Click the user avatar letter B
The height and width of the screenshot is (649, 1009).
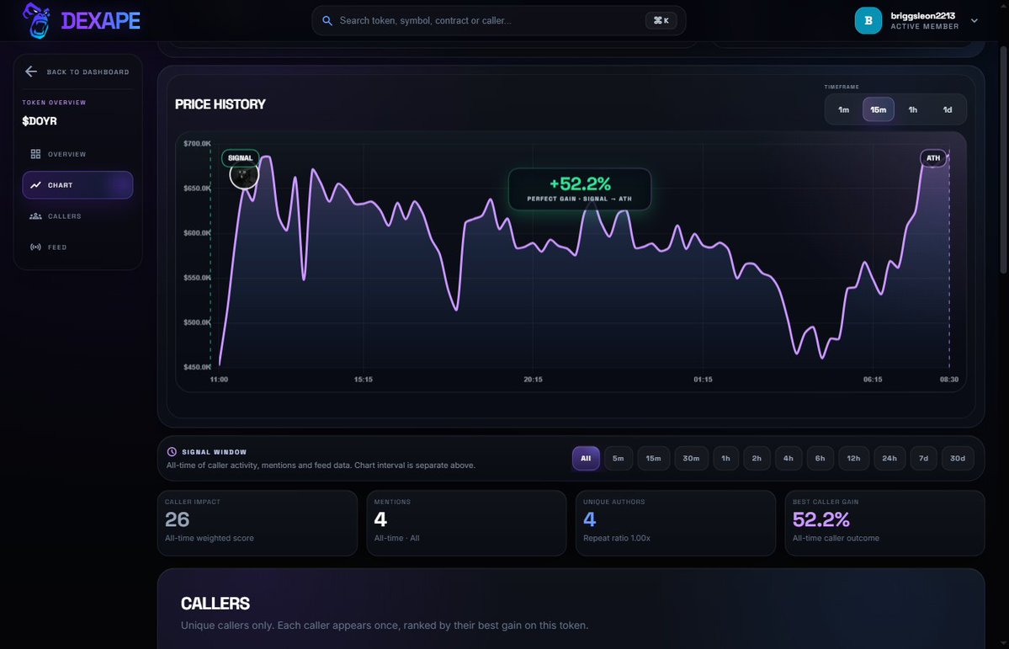pos(868,20)
